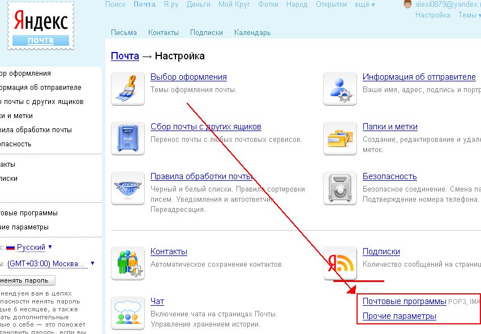
Task: Open Поиск in top service bar
Action: click(115, 5)
